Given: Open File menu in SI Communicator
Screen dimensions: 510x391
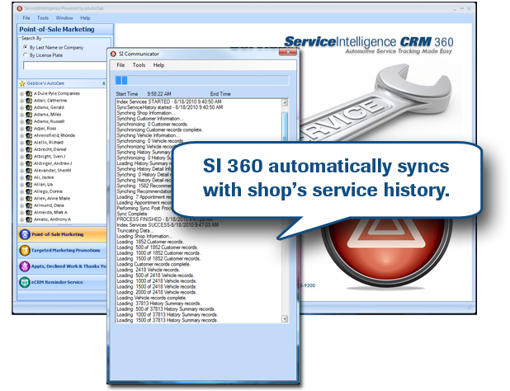Looking at the screenshot, I should tap(120, 65).
